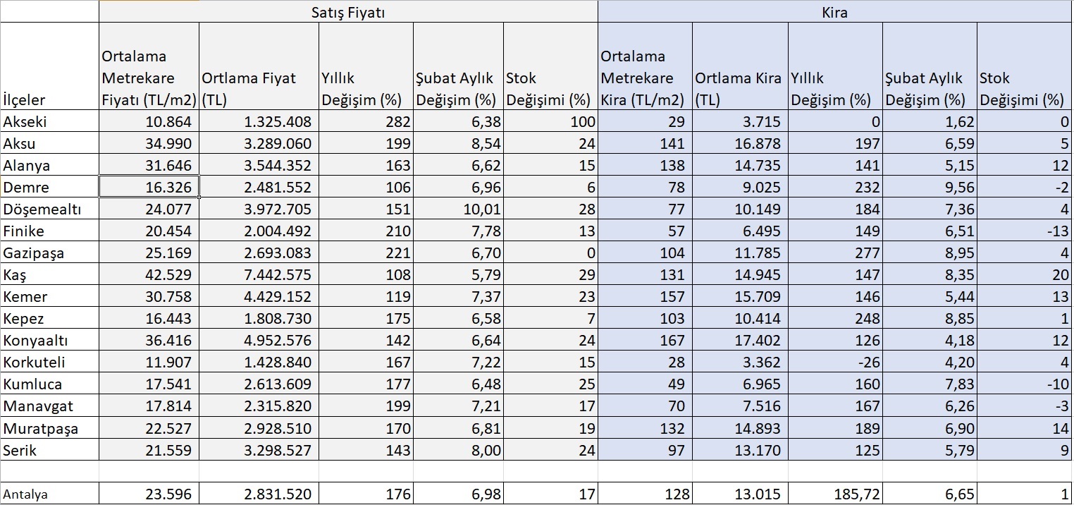1074x505 pixels.
Task: Select Akseki yearly sales change 282
Action: tap(366, 121)
